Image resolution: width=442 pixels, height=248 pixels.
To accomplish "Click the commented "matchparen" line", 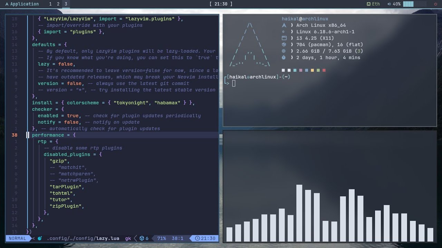I will coord(73,174).
